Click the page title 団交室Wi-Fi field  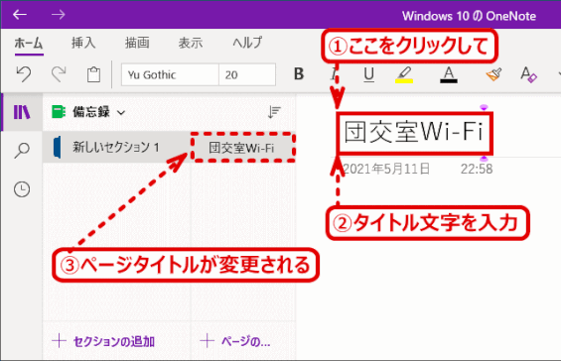pos(415,133)
